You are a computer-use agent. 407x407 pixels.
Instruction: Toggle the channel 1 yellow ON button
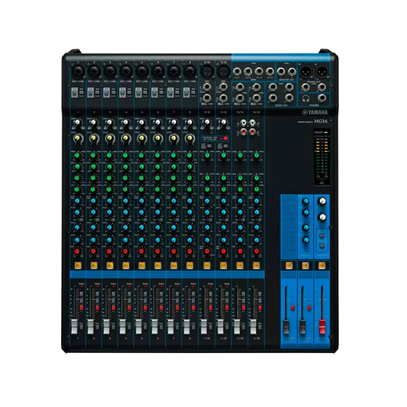click(77, 265)
